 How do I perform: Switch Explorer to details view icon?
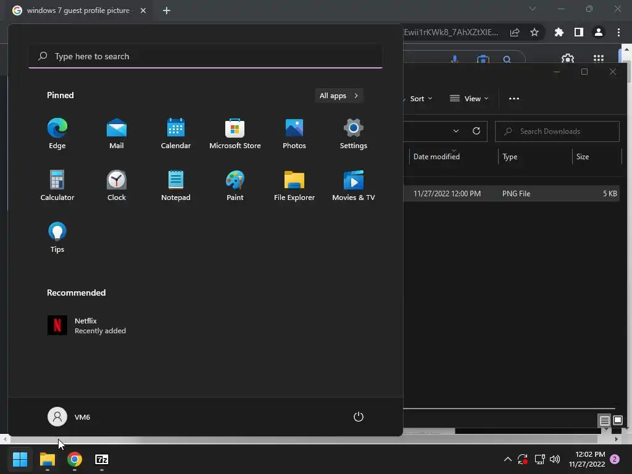tap(604, 421)
